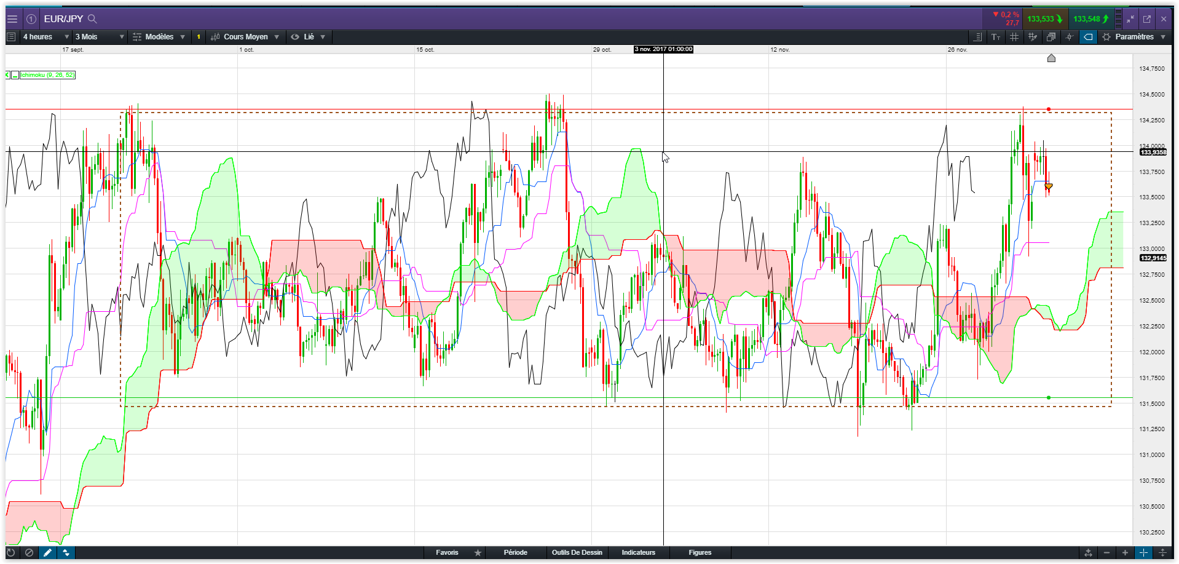Select the text annotation tool icon
1179x564 pixels.
(x=995, y=37)
